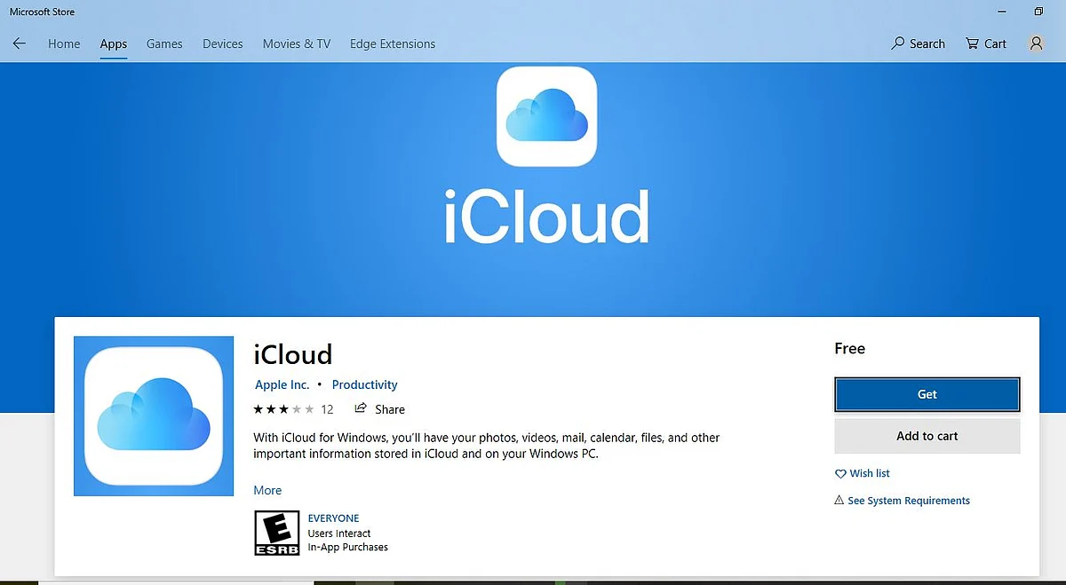Open the Cart

click(x=986, y=43)
